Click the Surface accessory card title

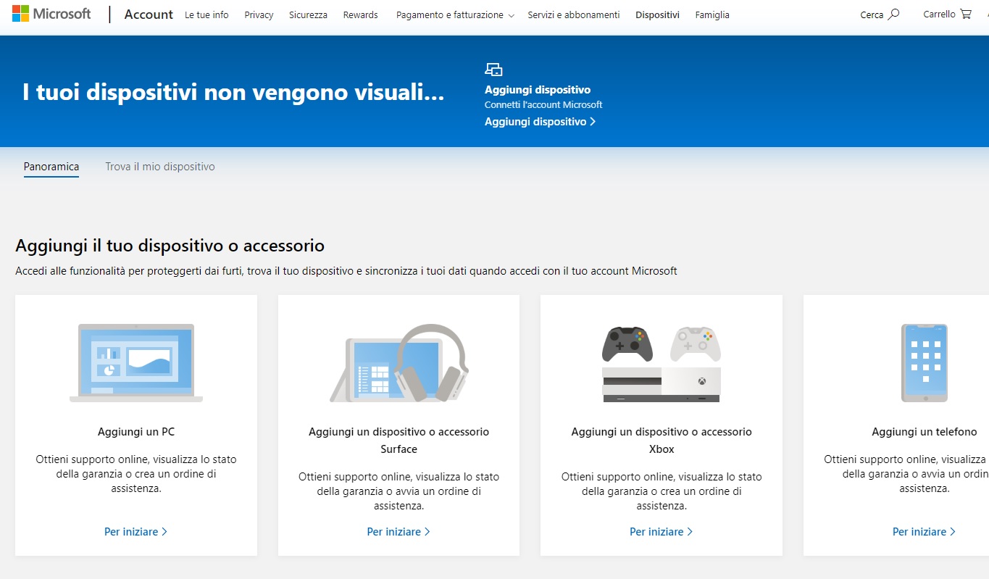[x=399, y=441]
